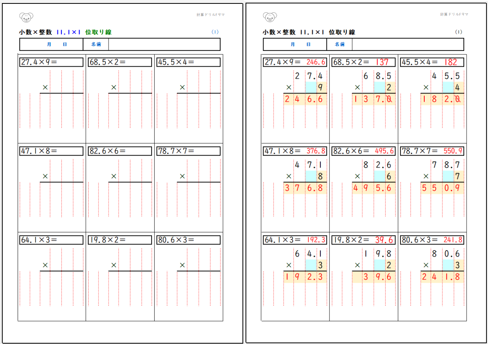Select the 82.6×6= problem box on left page
The height and width of the screenshot is (344, 488).
(120, 151)
